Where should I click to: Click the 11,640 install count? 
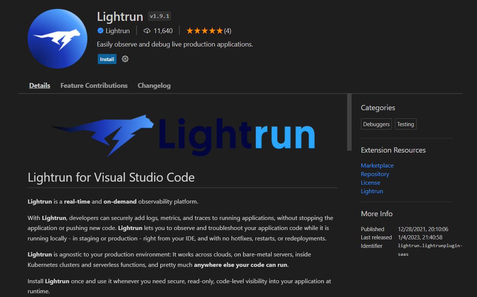163,31
